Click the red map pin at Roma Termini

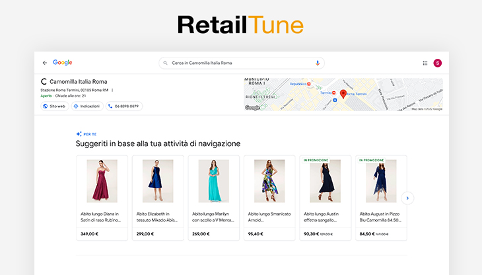[x=343, y=94]
